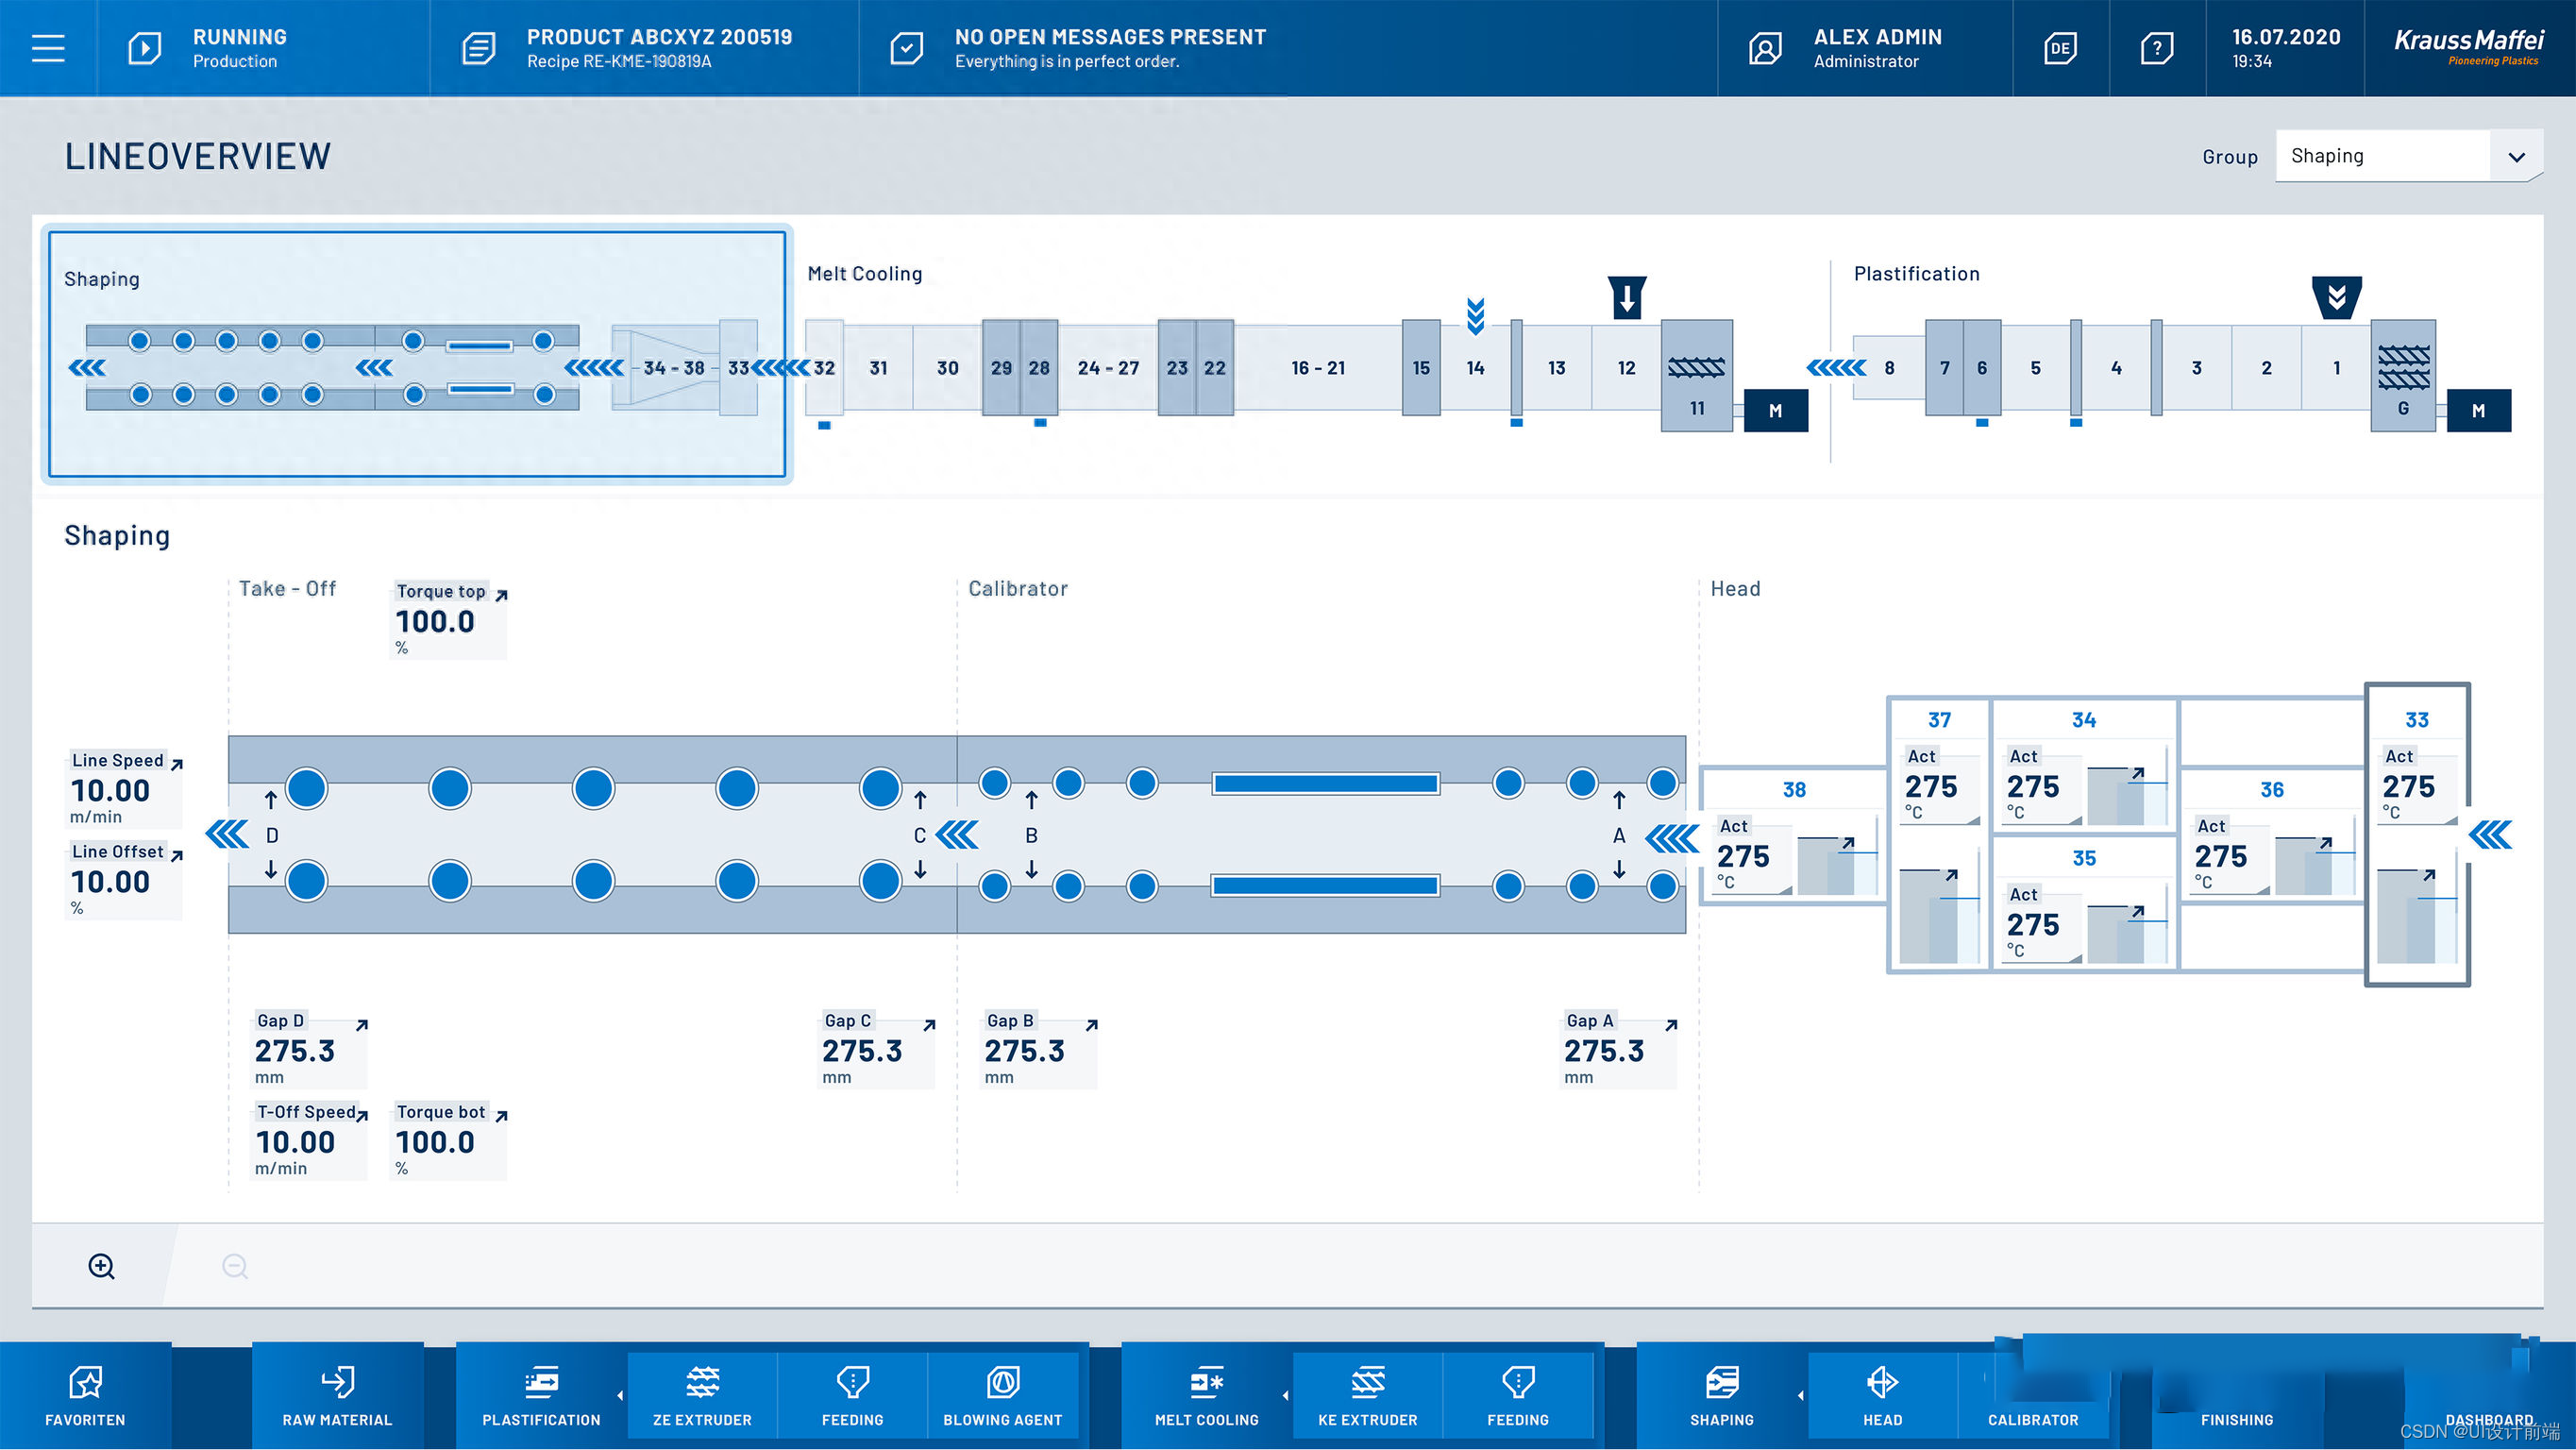Expand Melt Cooling submenu arrow
2576x1450 pixels.
(1285, 1396)
